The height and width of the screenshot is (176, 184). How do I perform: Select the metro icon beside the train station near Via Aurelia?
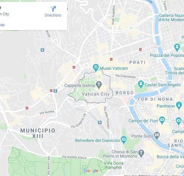point(51,91)
